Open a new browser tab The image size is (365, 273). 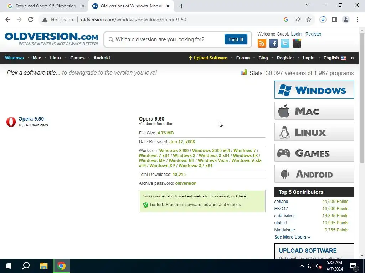[181, 6]
